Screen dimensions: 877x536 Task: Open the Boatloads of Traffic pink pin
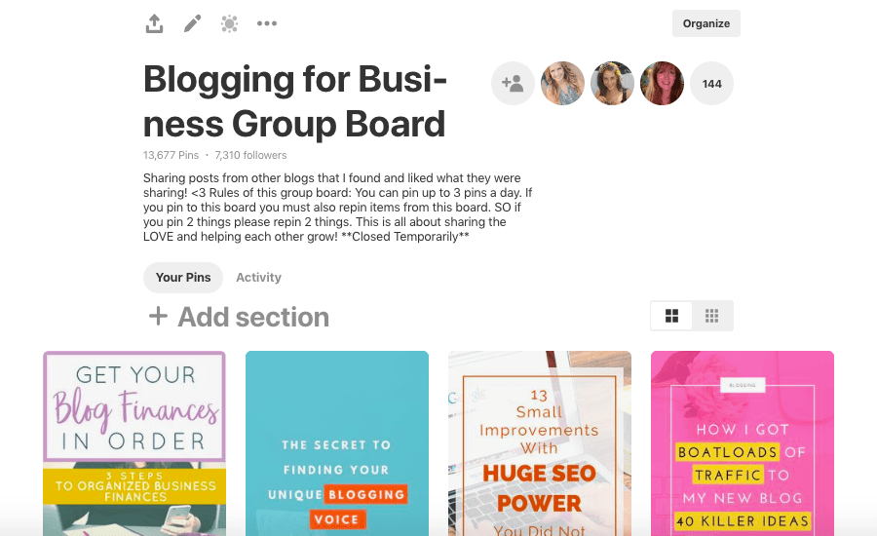pos(743,443)
